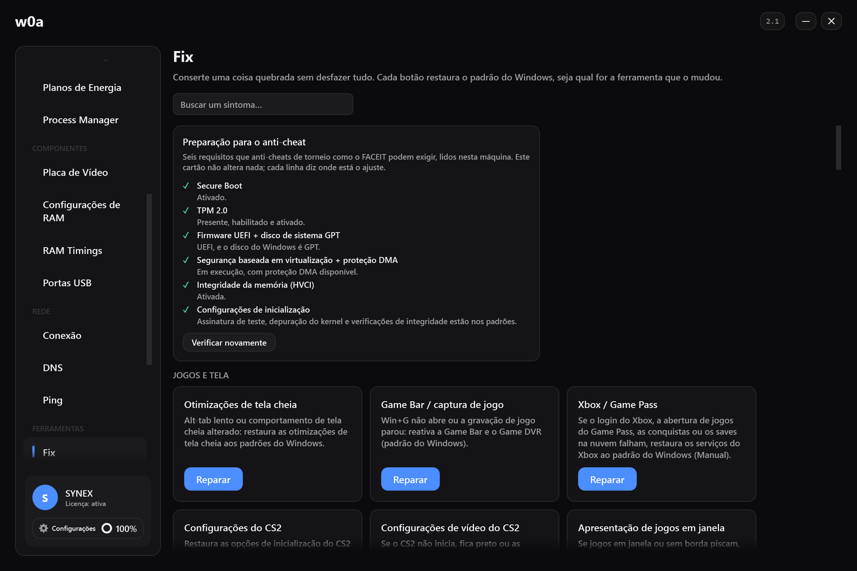
Task: Minimize the w0a window
Action: (x=806, y=21)
